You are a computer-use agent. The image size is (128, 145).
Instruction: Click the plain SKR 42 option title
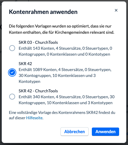pos(25,64)
